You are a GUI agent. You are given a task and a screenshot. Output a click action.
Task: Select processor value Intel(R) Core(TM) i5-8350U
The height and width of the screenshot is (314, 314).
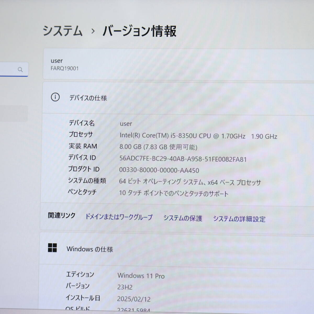pos(198,136)
